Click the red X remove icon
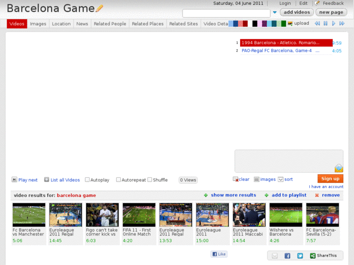354x265 pixels. click(317, 195)
